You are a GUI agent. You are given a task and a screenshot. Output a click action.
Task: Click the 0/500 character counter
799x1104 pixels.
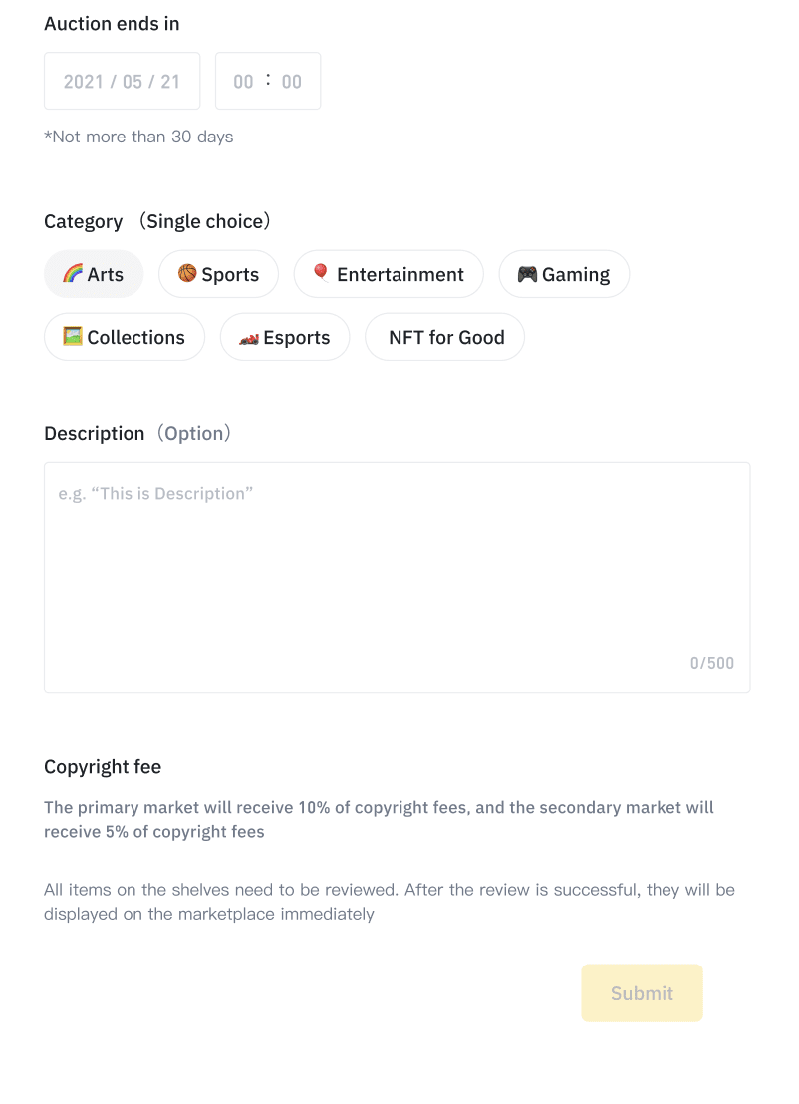(711, 663)
